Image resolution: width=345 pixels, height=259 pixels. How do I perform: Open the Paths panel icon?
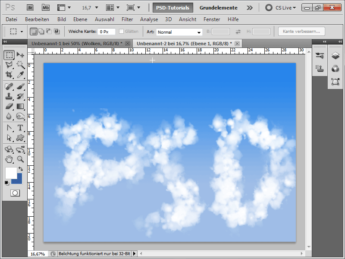(x=336, y=82)
